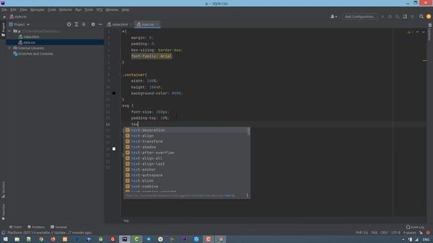433x243 pixels.
Task: Expand External Libraries node
Action: click(x=9, y=48)
